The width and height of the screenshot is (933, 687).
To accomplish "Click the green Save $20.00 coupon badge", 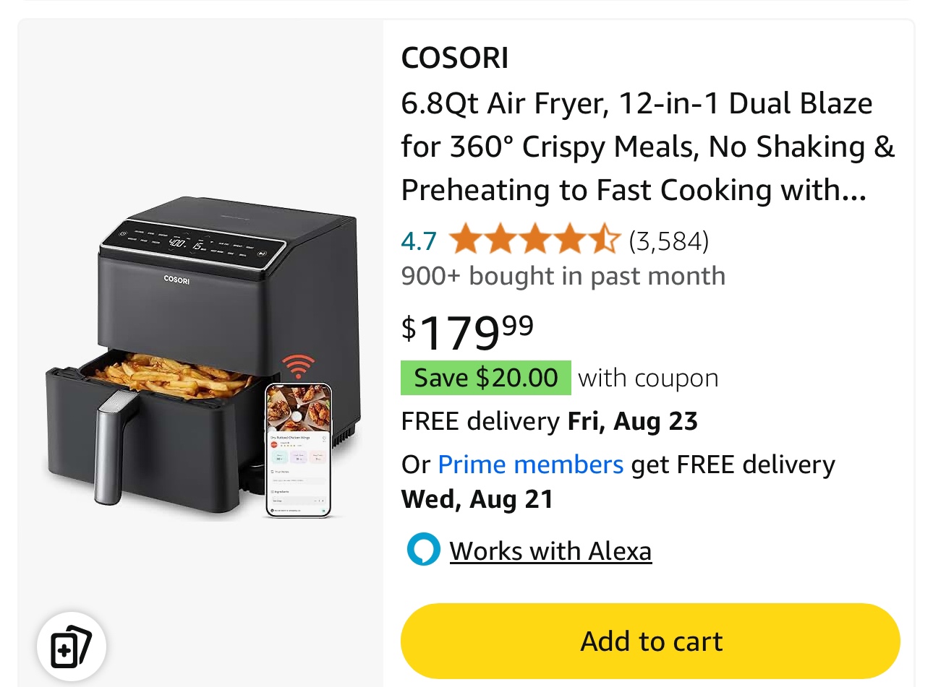I will [x=485, y=378].
